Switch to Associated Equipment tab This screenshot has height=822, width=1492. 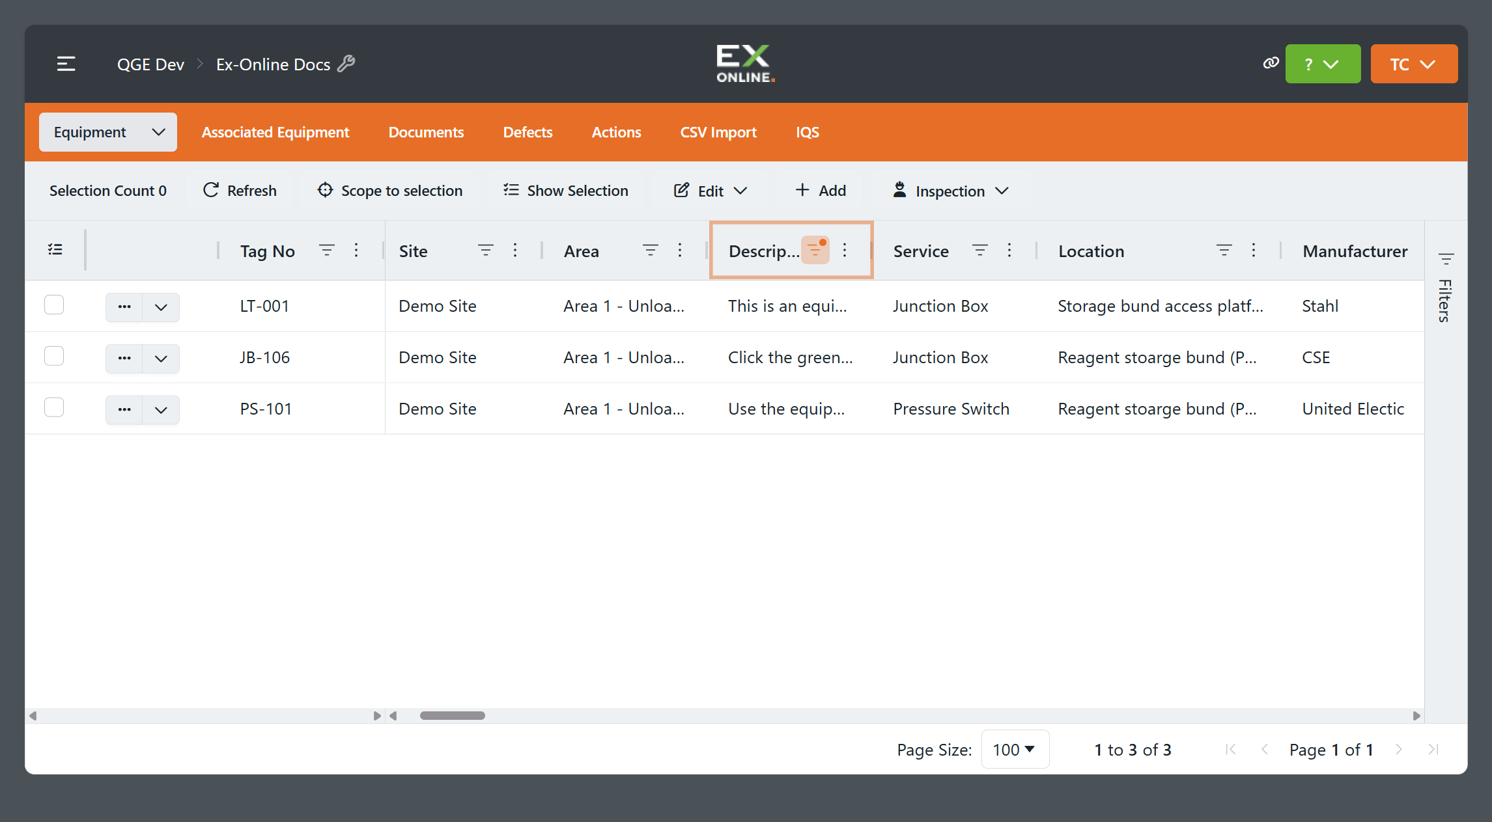click(x=275, y=132)
